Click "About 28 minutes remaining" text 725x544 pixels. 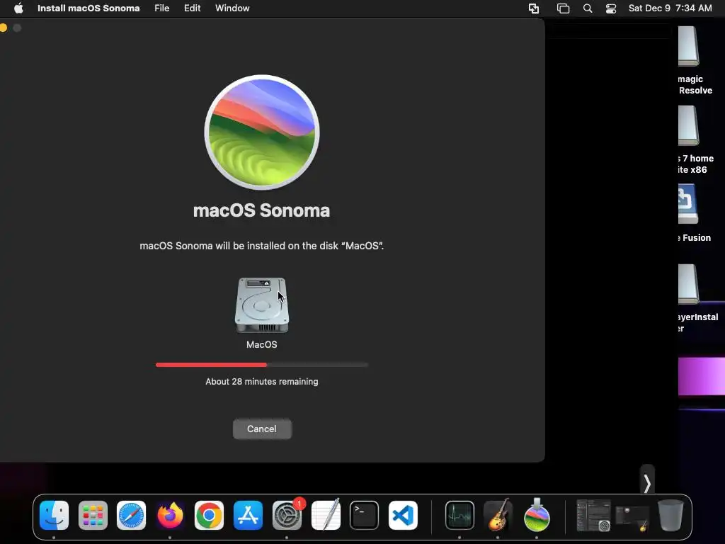coord(262,382)
